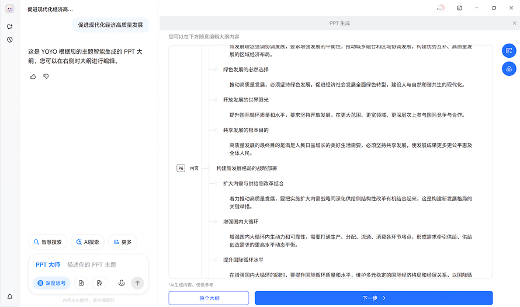The height and width of the screenshot is (307, 520).
Task: Click paragraph starting 高质量发展的最终目的
Action: [351, 149]
